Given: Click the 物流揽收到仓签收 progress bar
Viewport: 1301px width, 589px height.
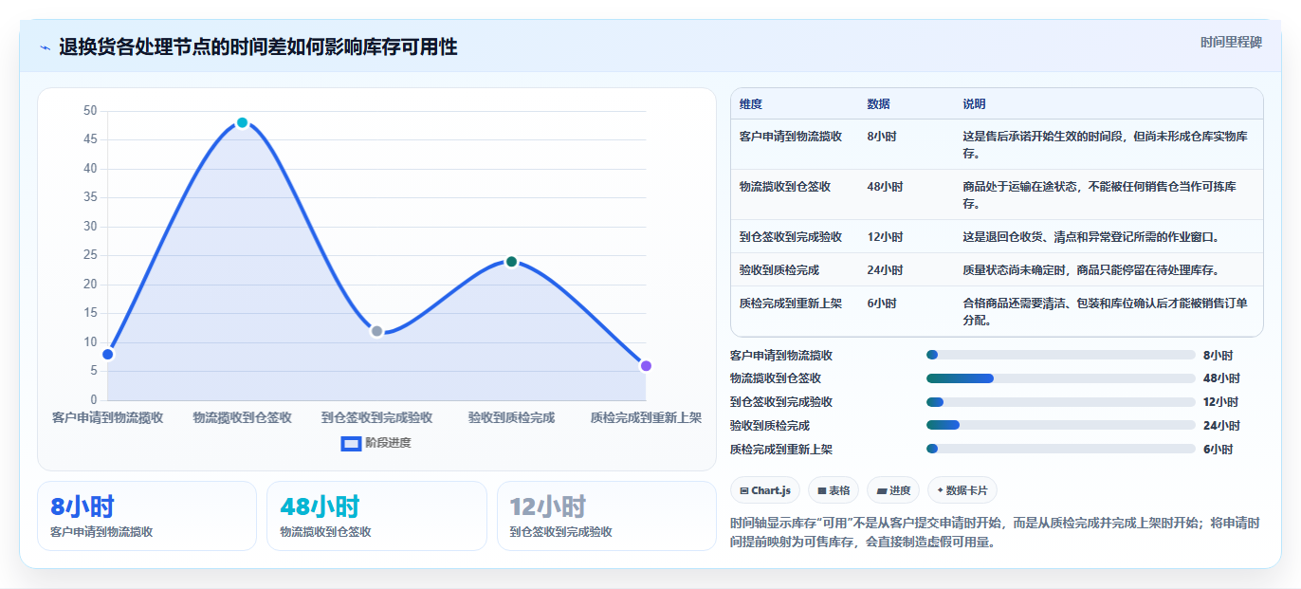Looking at the screenshot, I should (x=1060, y=378).
